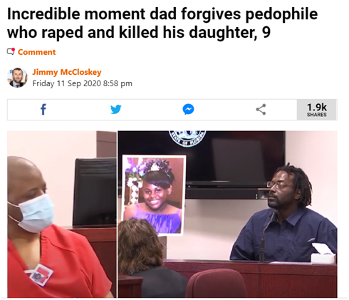The image size is (349, 300).
Task: Open left photo of masked man in red
Action: (62, 214)
